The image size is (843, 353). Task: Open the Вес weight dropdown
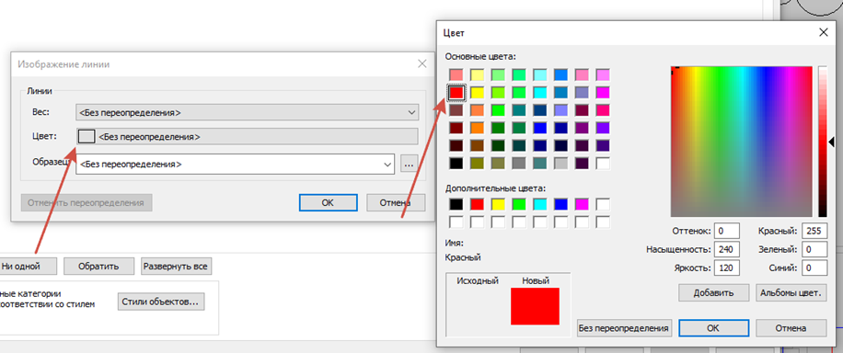[x=247, y=113]
